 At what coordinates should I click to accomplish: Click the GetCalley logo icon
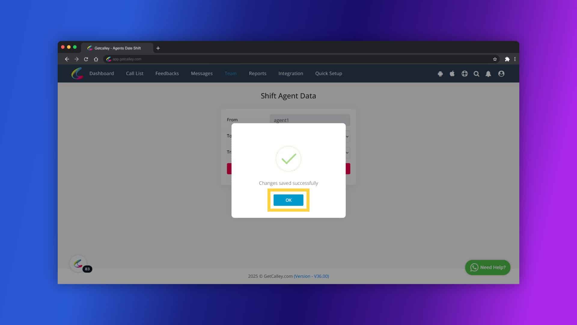click(77, 73)
